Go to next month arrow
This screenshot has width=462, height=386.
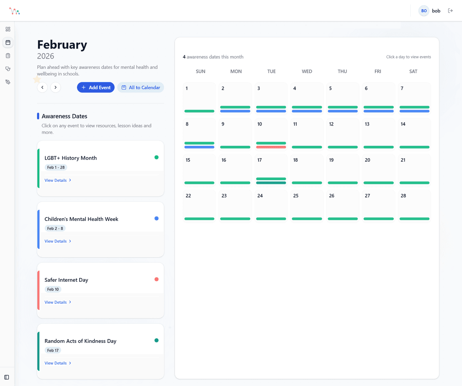point(55,87)
